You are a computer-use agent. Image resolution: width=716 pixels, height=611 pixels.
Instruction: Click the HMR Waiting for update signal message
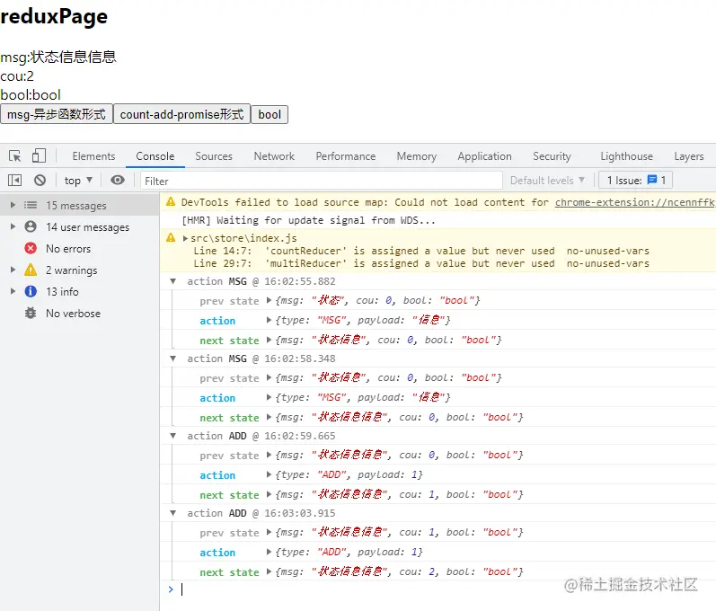(308, 220)
